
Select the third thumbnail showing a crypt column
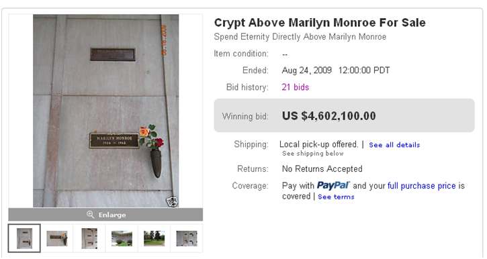[x=89, y=238]
